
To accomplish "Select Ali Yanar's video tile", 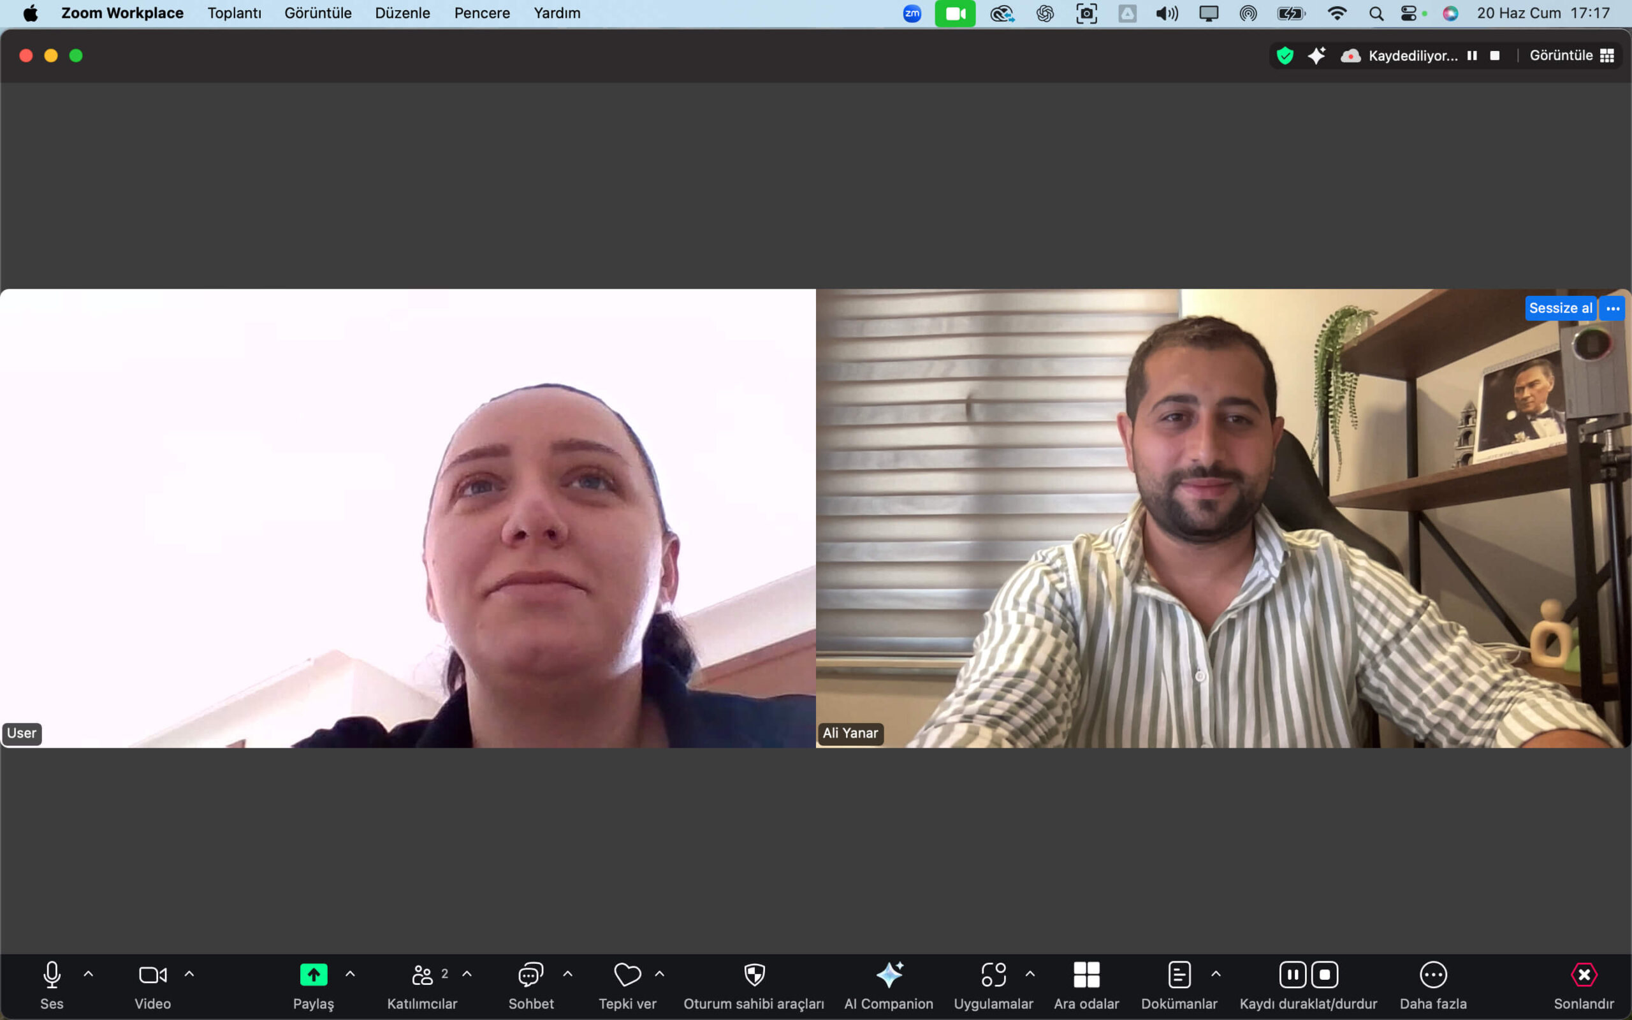I will (1223, 518).
